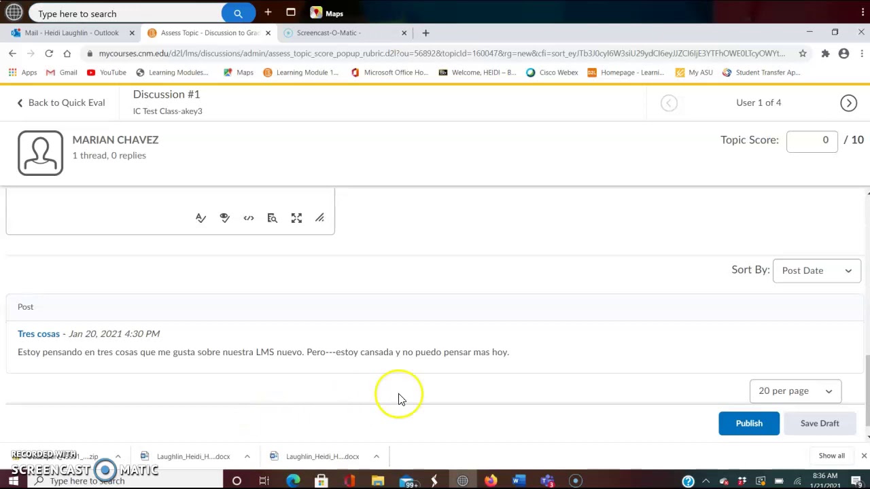The image size is (870, 489).
Task: Close the Screencast-O-Matic tab
Action: point(404,33)
